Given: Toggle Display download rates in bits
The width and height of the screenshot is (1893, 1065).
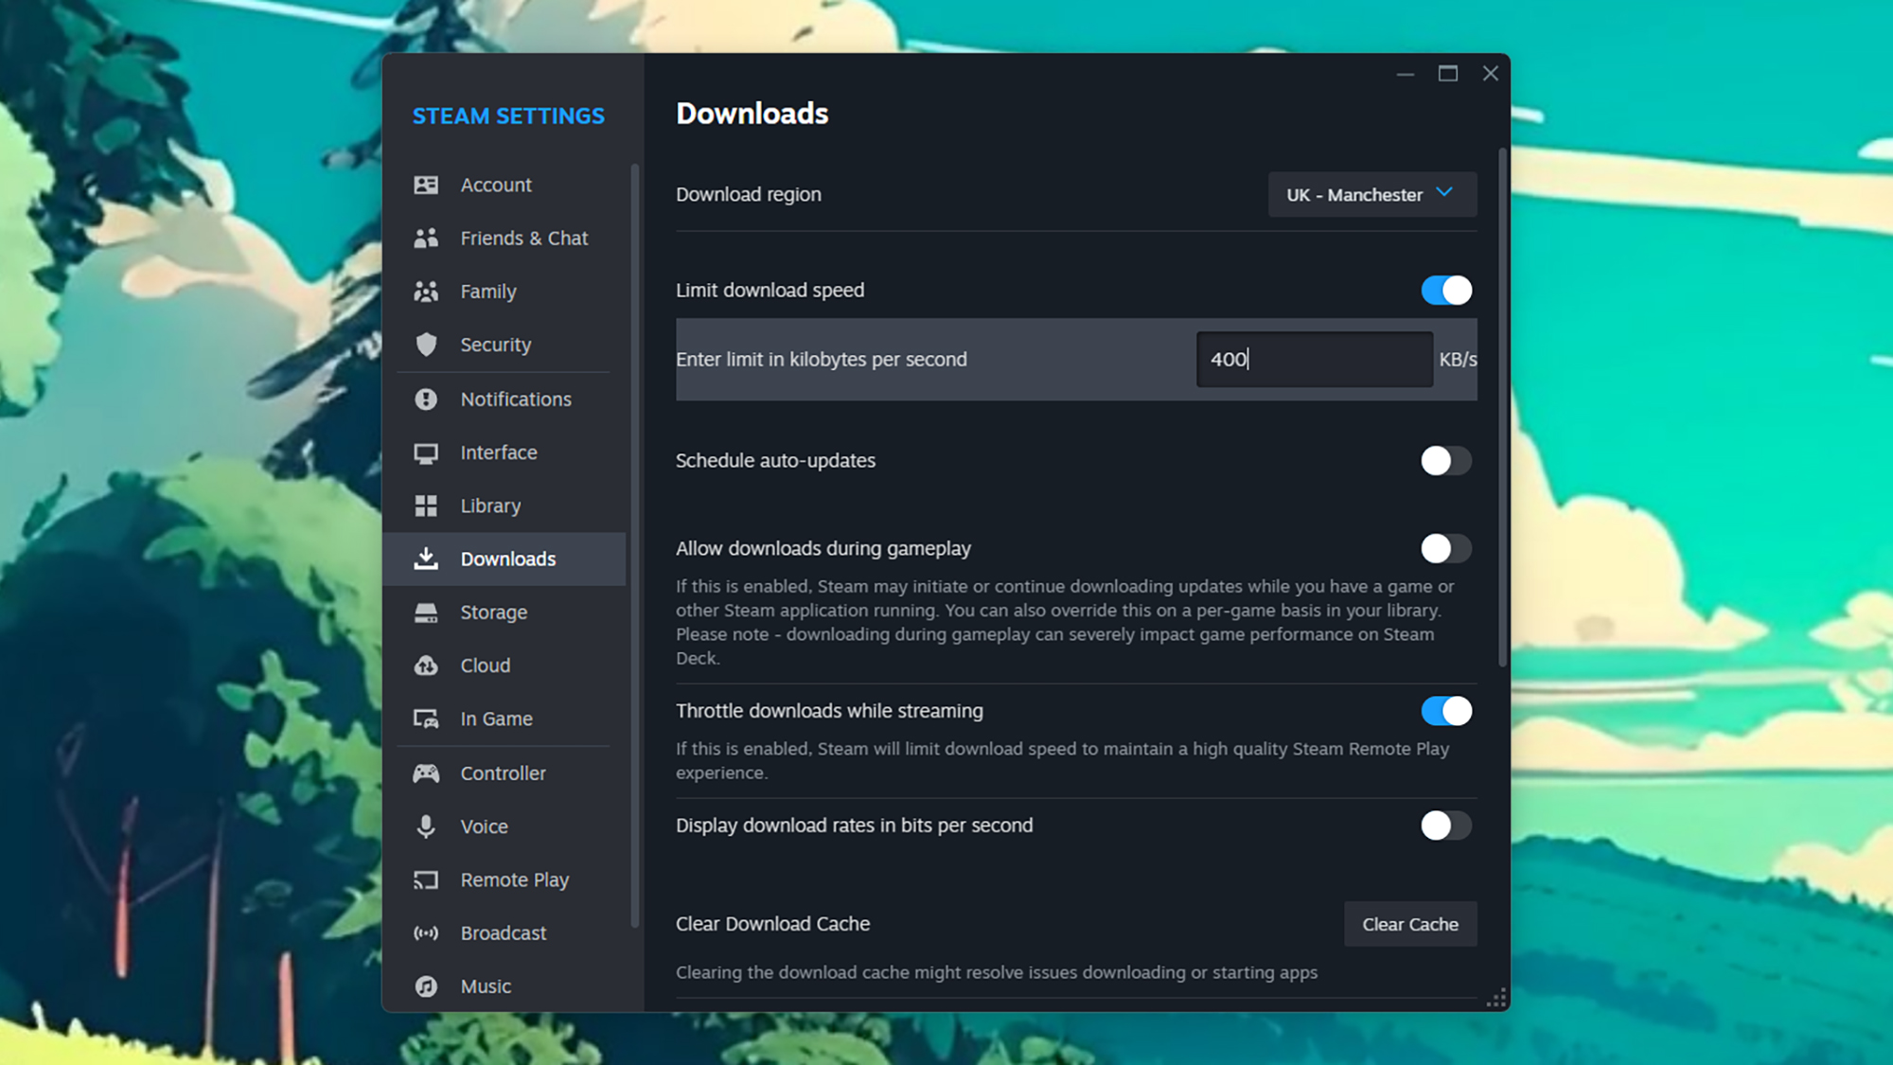Looking at the screenshot, I should pos(1445,825).
